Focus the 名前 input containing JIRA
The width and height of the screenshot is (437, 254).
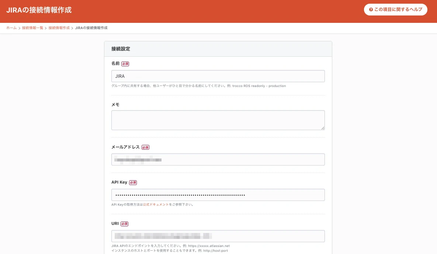(218, 76)
